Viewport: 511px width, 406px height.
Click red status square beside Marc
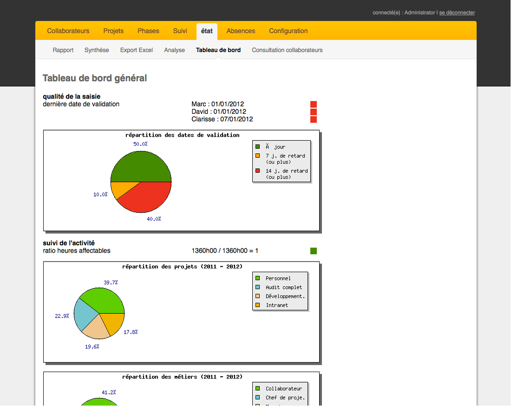click(314, 104)
